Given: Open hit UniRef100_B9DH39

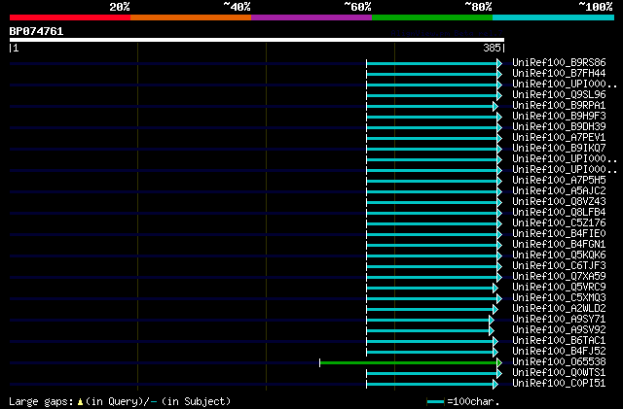Looking at the screenshot, I should click(559, 127).
